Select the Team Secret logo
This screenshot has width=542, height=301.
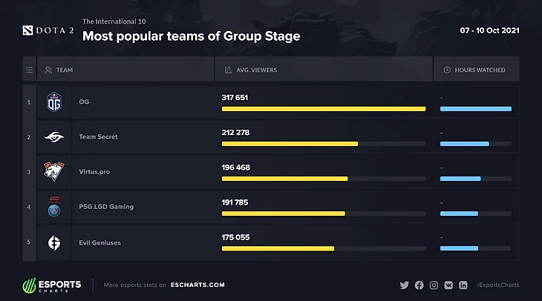click(54, 137)
